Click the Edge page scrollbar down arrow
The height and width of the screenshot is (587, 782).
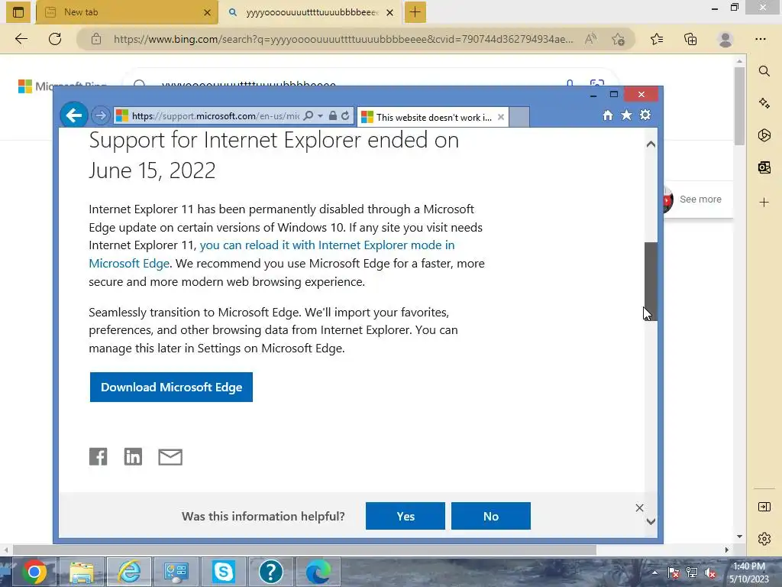[x=739, y=537]
